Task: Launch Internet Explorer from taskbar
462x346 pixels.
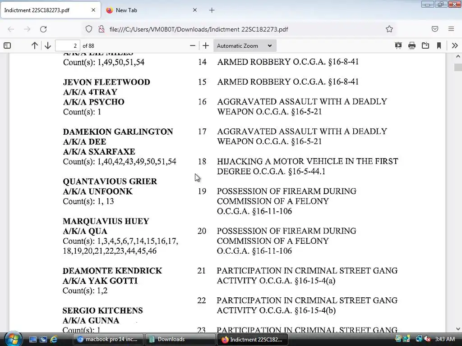Action: pos(54,339)
